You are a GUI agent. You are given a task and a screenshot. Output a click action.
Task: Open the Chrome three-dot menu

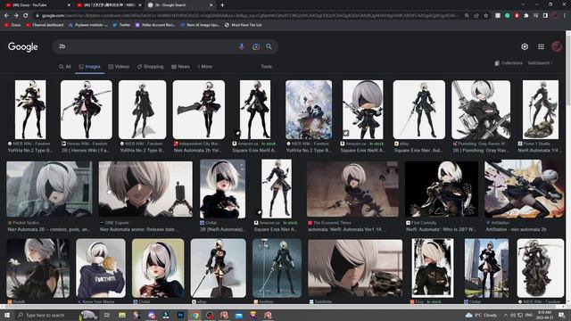point(565,16)
